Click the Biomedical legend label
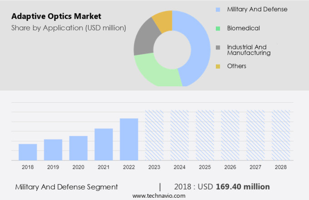This screenshot has width=309, height=200. click(x=244, y=28)
